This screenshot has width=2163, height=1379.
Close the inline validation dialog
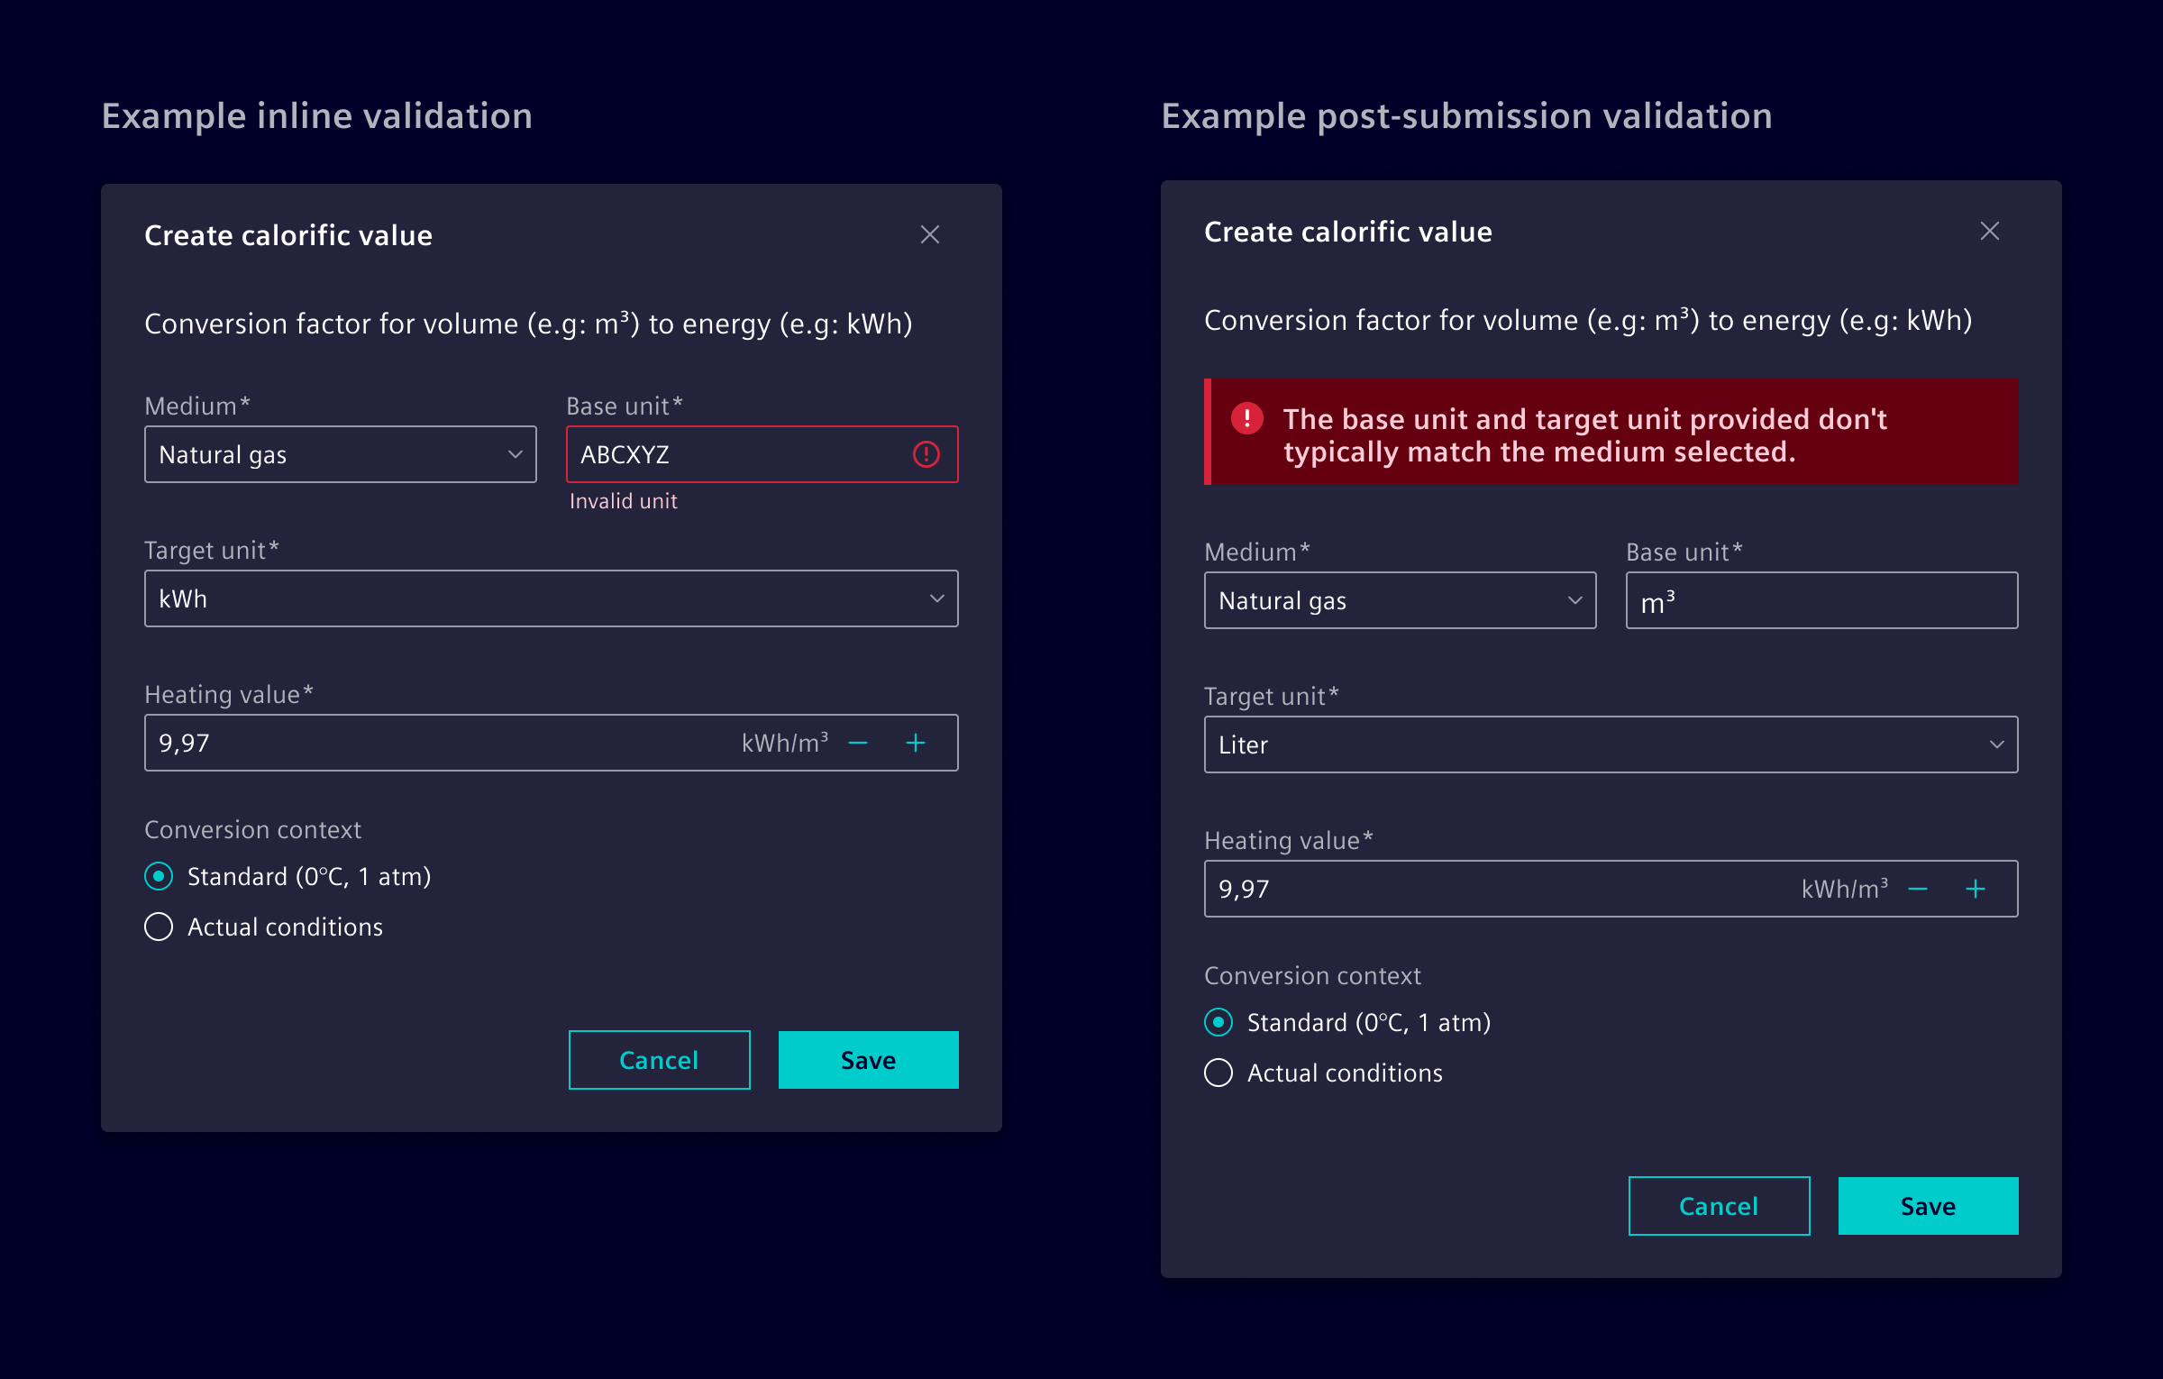coord(930,234)
